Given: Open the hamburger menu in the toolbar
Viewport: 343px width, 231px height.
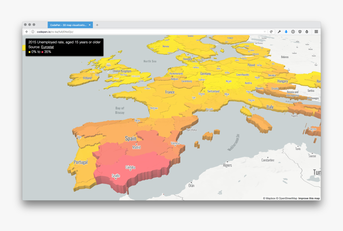Looking at the screenshot, I should 316,32.
